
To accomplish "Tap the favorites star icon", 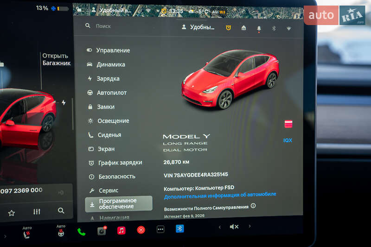I will (x=11, y=213).
